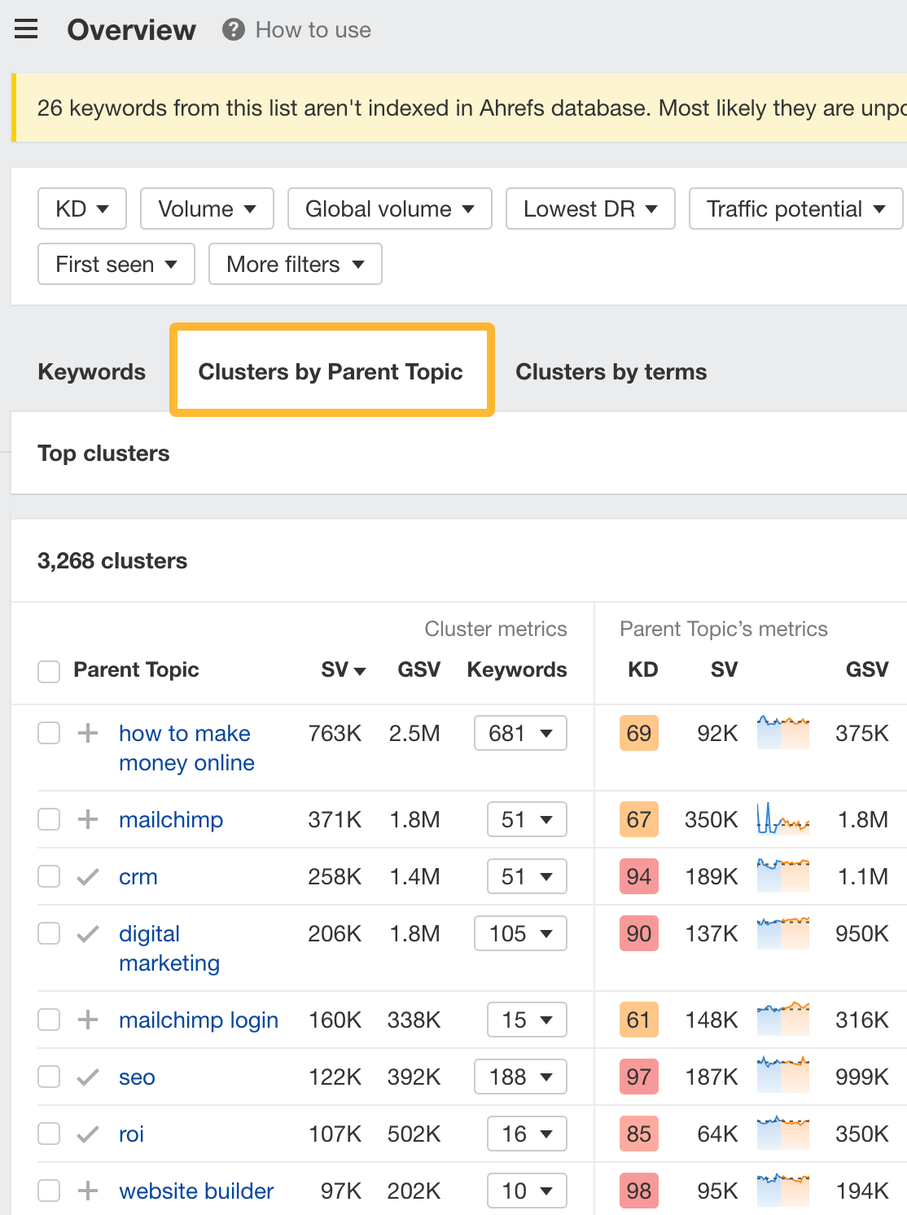Click the How to use help icon
The height and width of the screenshot is (1215, 907).
tap(232, 30)
